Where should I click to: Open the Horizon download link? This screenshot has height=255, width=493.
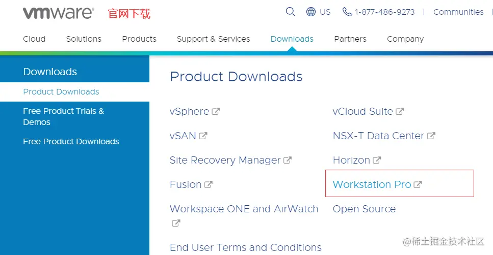[351, 160]
